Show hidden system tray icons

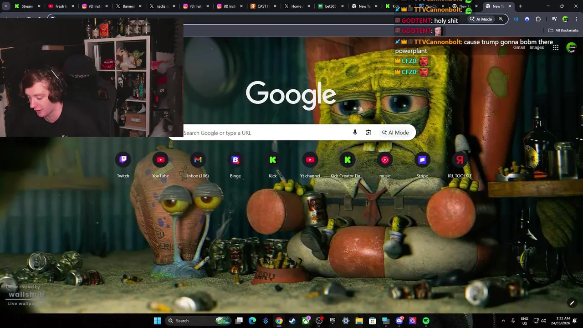503,321
